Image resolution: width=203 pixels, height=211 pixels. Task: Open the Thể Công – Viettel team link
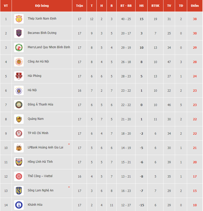point(40,176)
